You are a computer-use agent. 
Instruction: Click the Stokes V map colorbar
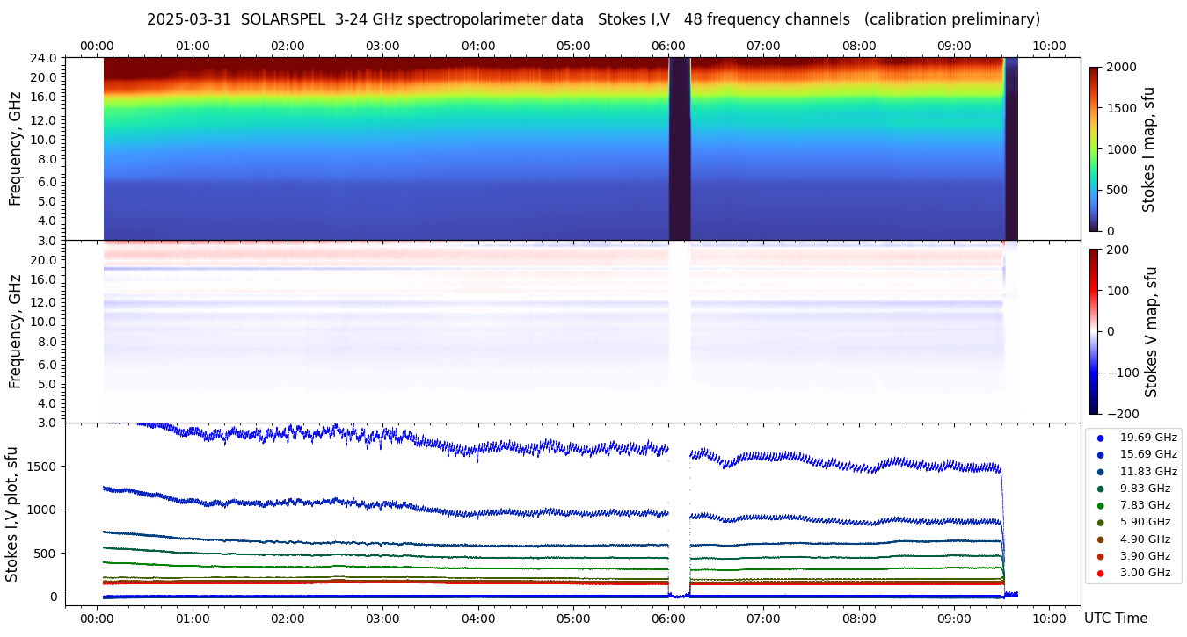(1094, 331)
